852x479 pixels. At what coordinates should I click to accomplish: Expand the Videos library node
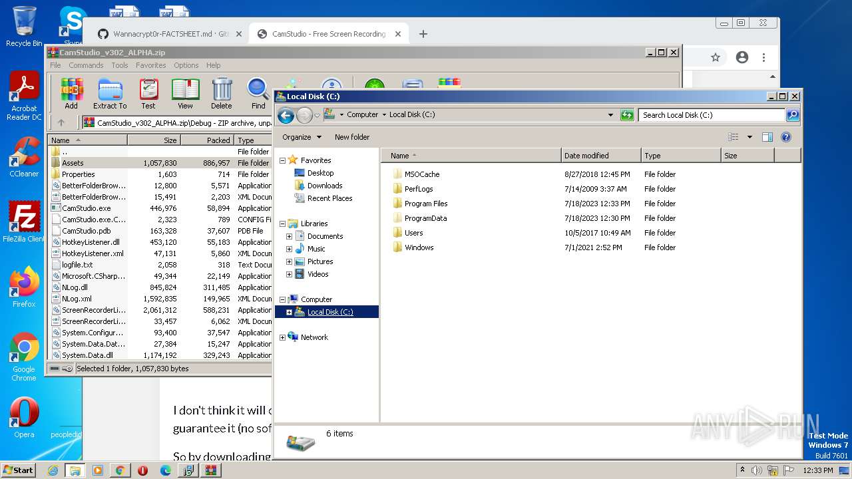point(289,274)
